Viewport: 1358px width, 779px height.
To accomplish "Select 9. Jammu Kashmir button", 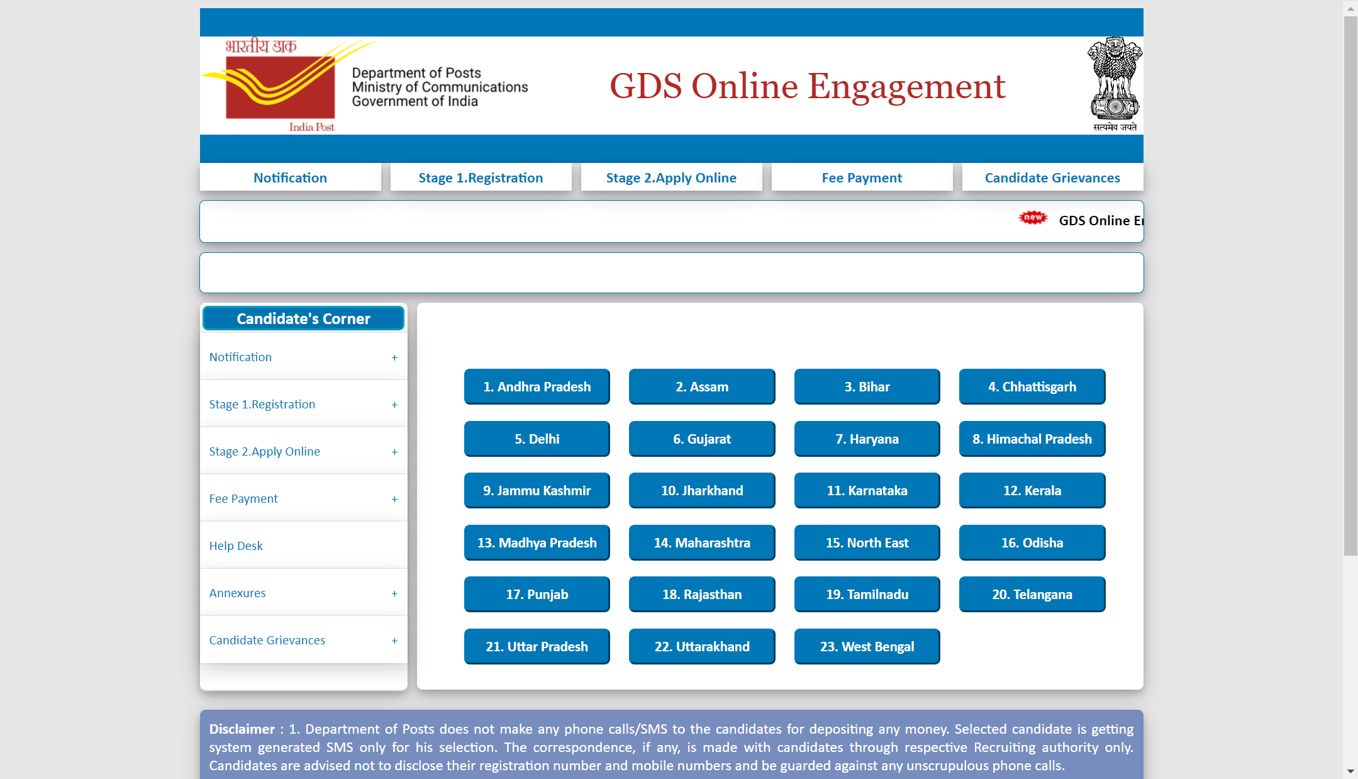I will [x=537, y=490].
